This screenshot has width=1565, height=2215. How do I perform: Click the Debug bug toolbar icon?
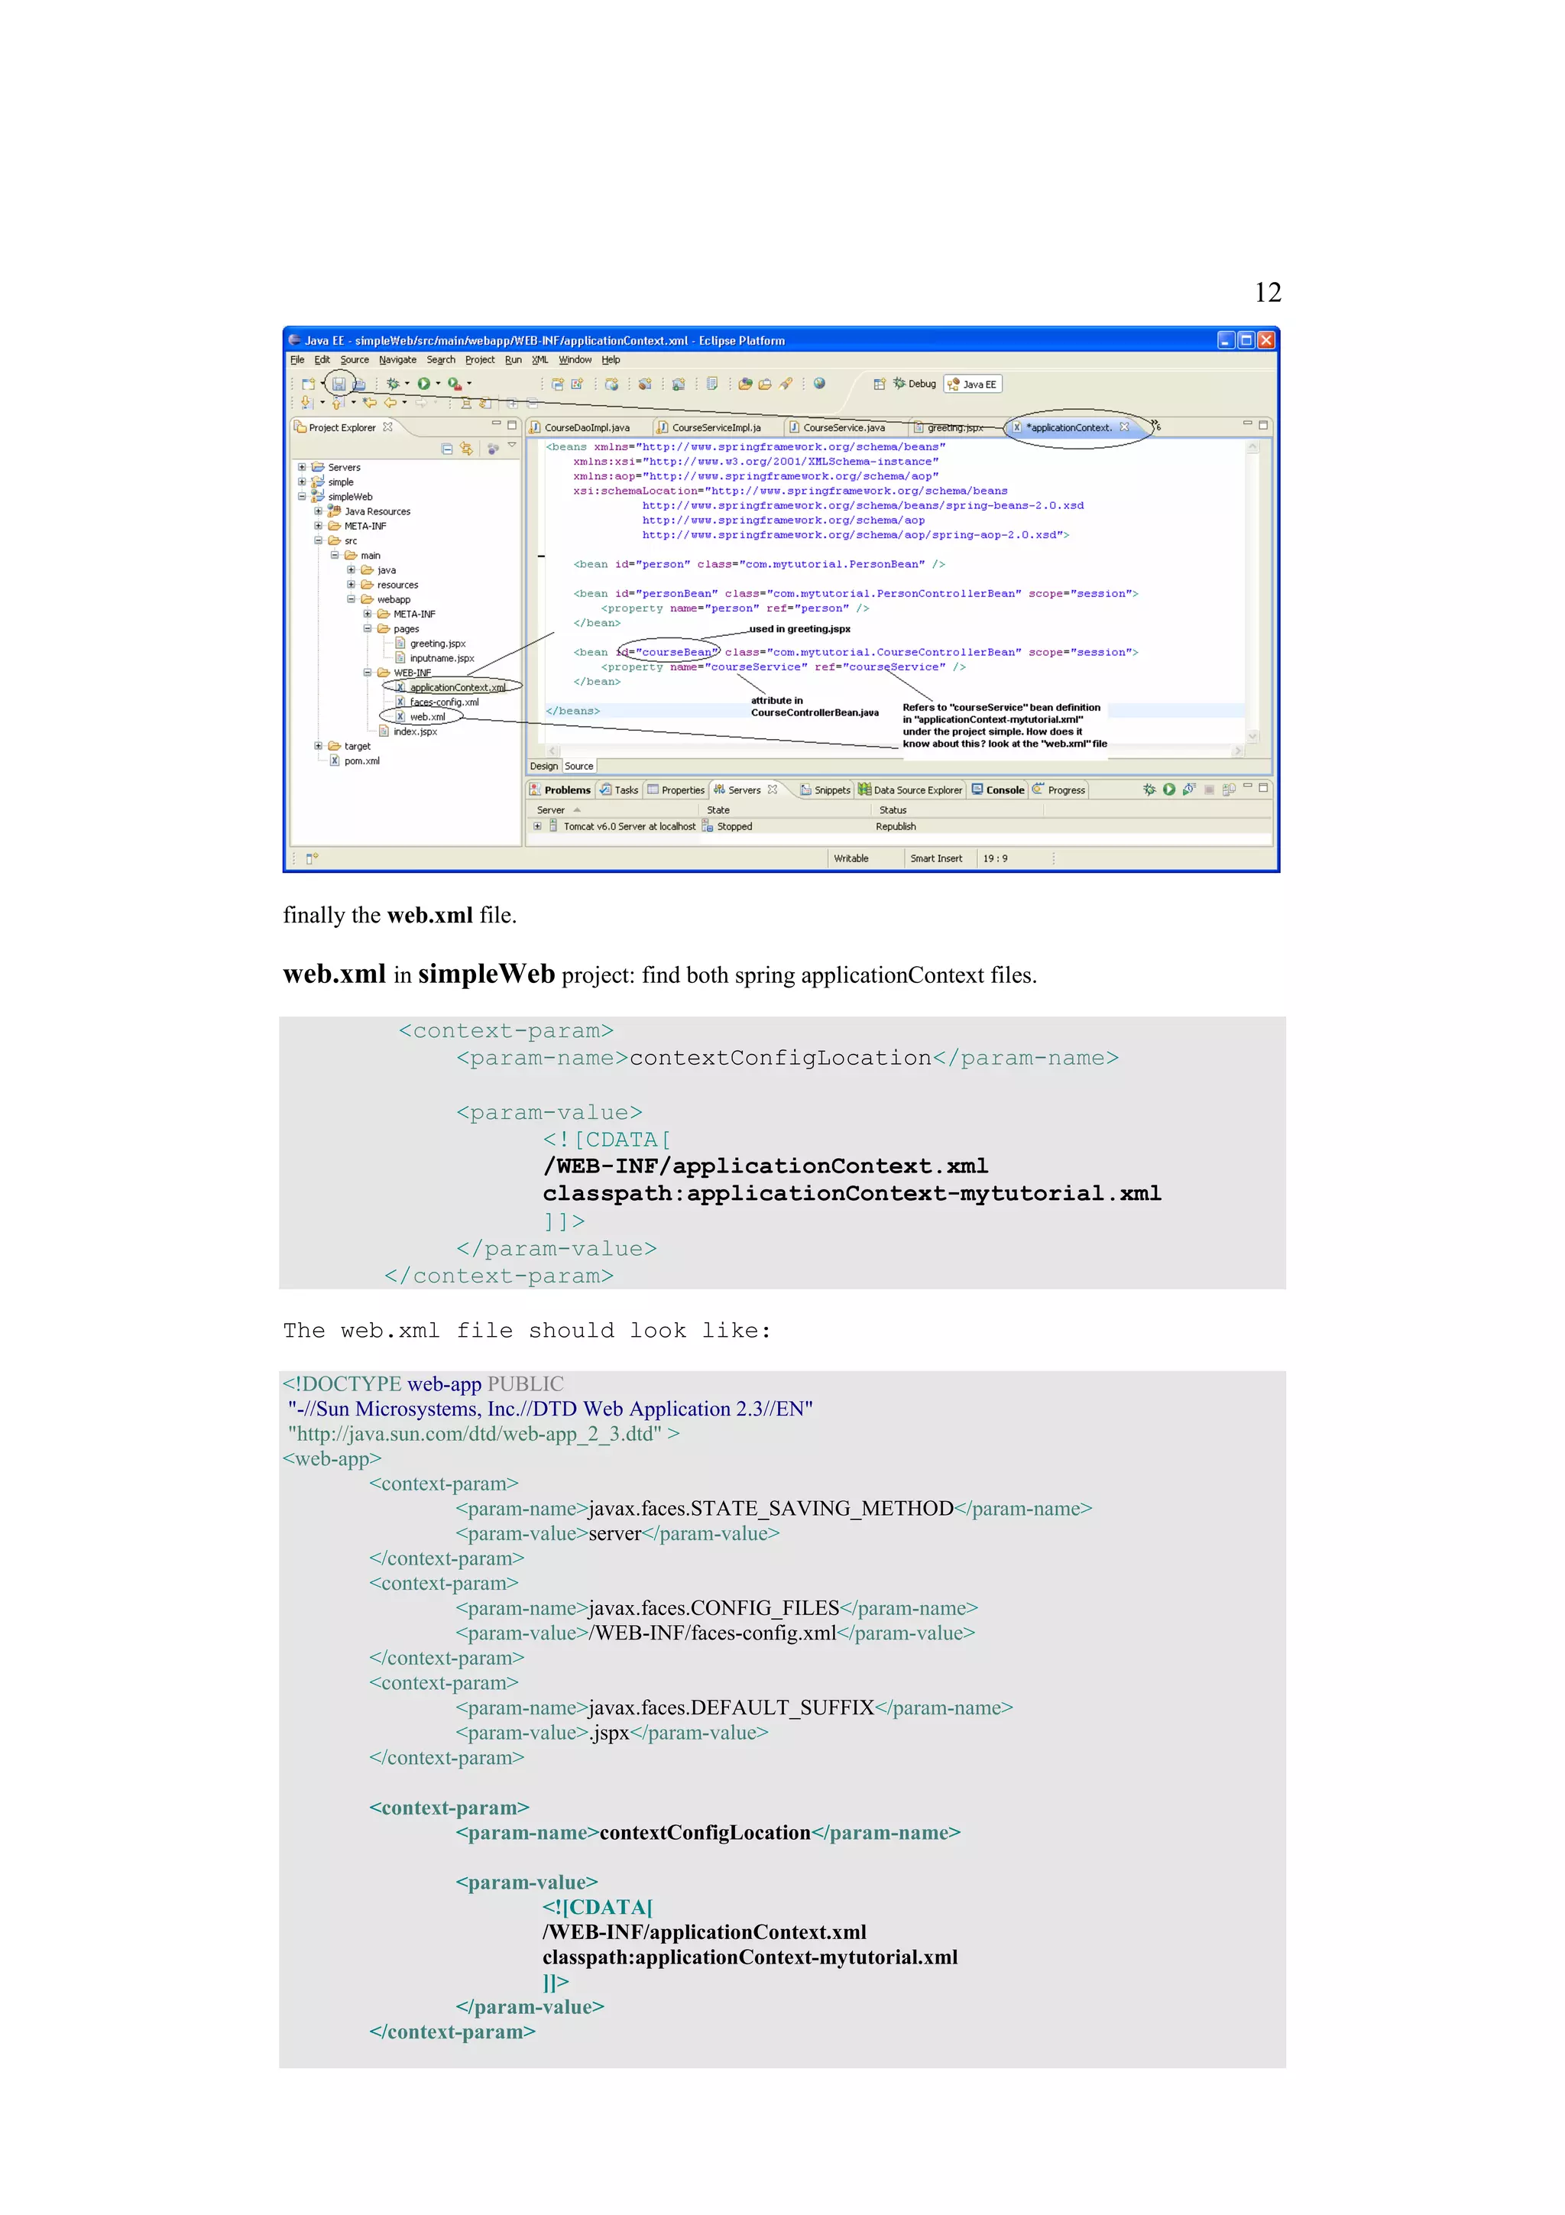pos(393,384)
